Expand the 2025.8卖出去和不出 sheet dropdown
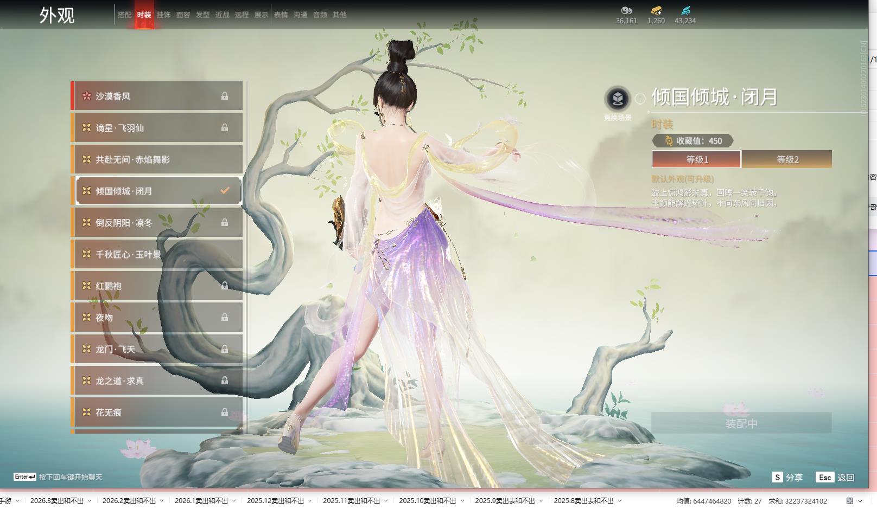This screenshot has width=877, height=509. pyautogui.click(x=620, y=501)
